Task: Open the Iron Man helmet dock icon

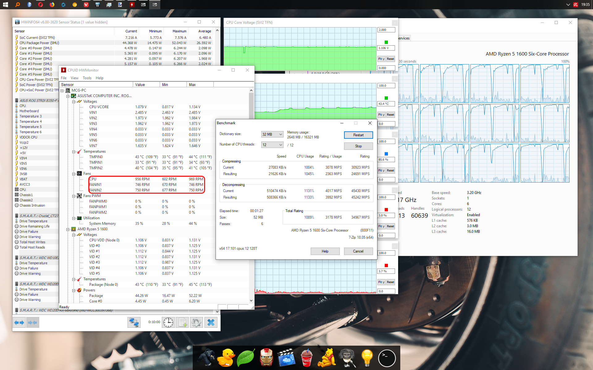Action: (x=266, y=358)
